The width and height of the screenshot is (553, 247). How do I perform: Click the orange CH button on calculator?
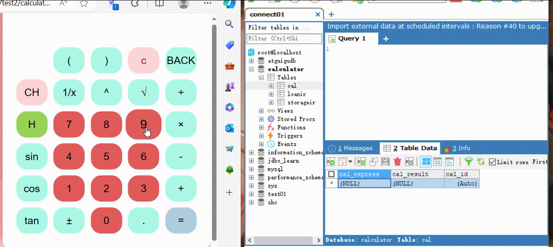click(32, 92)
